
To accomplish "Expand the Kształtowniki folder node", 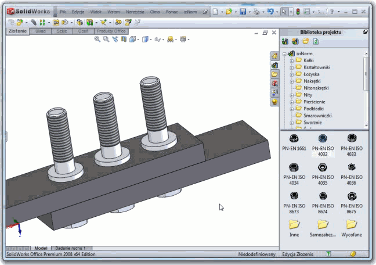I will coord(292,68).
